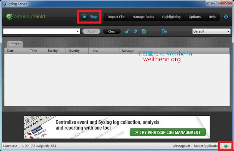The height and width of the screenshot is (151, 234).
Task: Expand the filter combo box arrow
Action: [x=78, y=31]
